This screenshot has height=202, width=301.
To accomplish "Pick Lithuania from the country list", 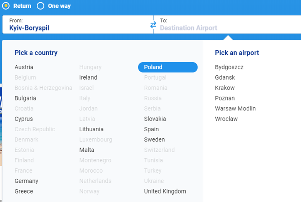I will (x=91, y=129).
